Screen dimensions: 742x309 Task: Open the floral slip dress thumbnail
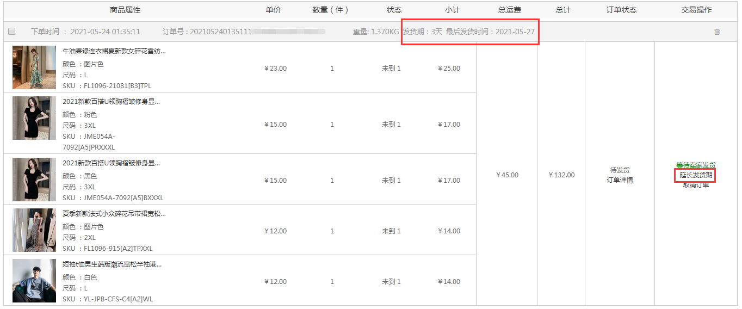34,230
